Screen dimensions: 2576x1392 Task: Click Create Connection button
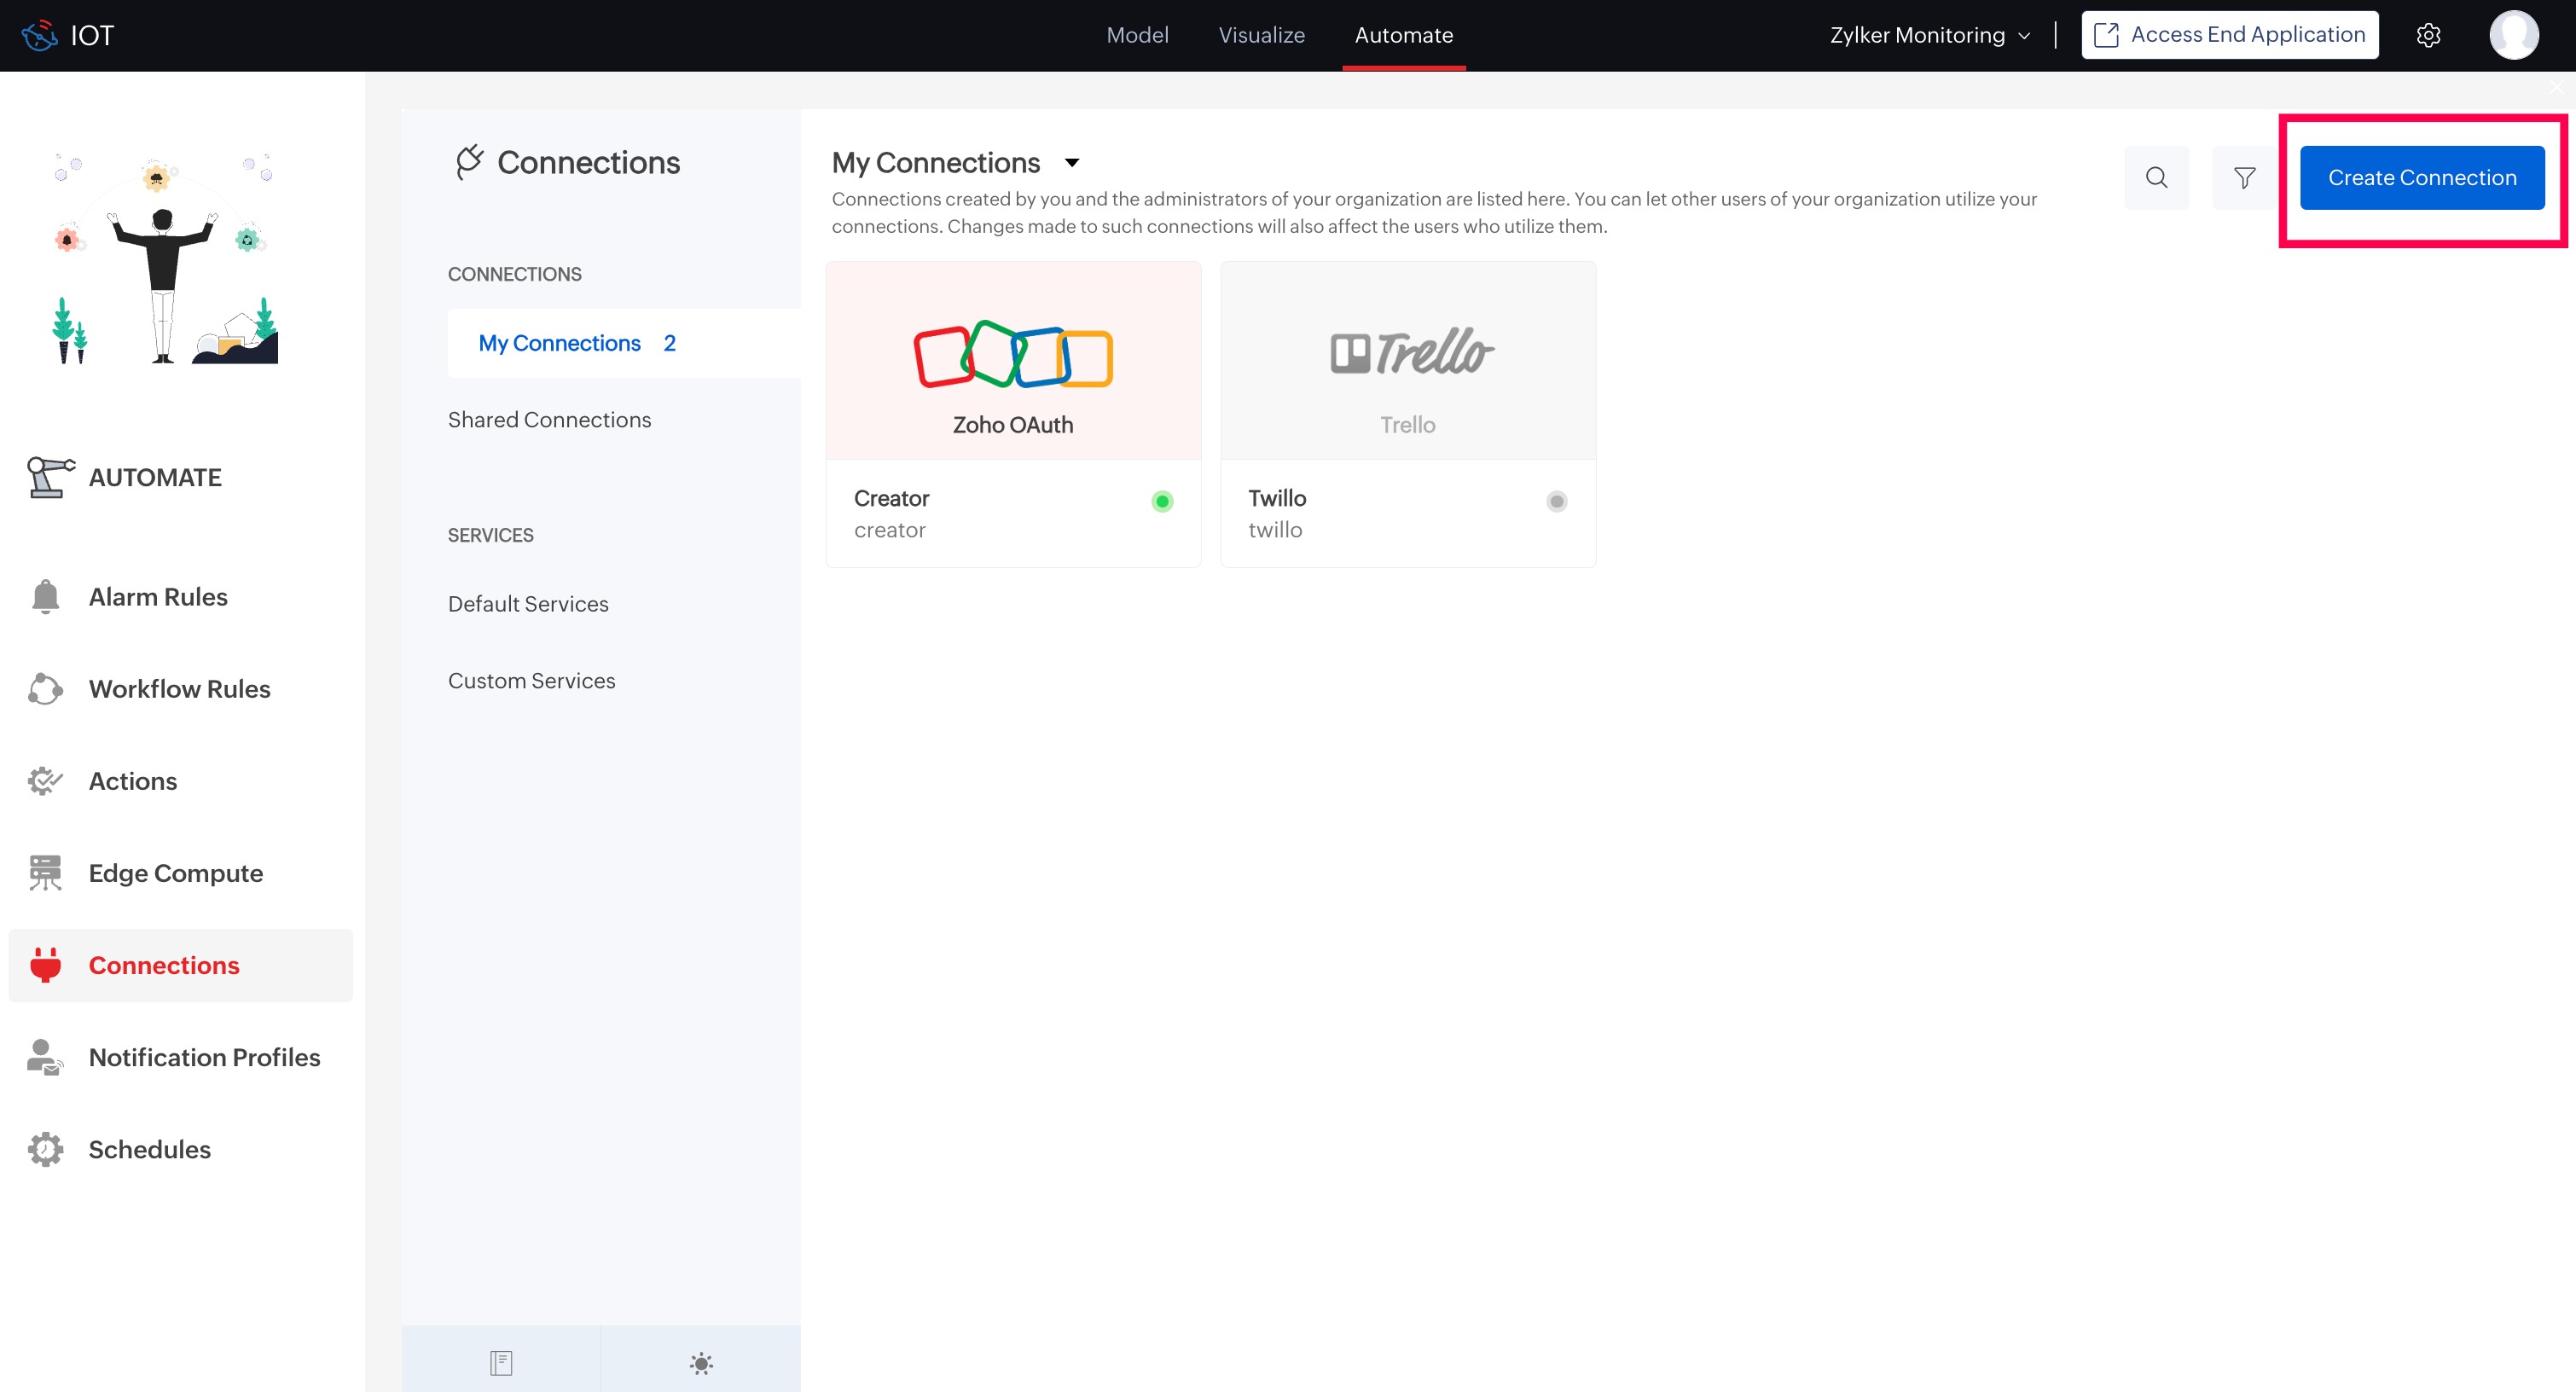tap(2421, 178)
